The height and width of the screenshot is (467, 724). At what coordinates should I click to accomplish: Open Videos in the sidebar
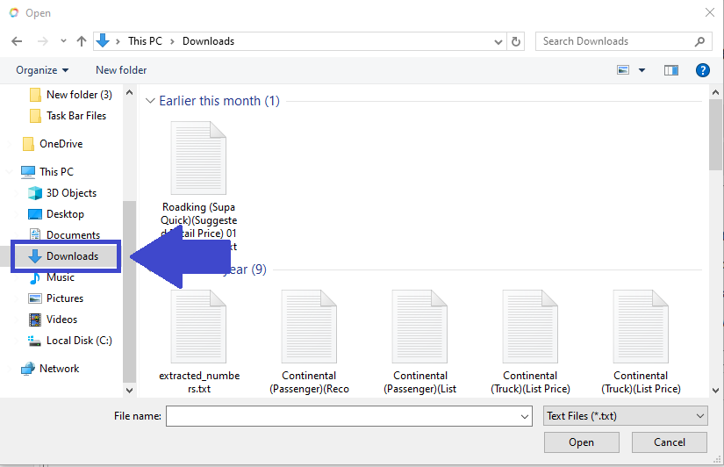point(53,320)
